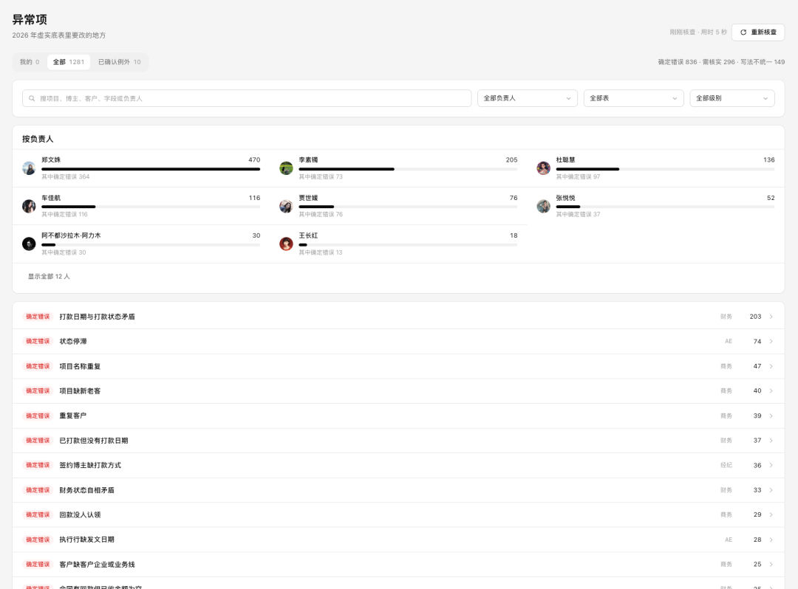Click the 经纪 tag on the 签约博主缺打款方式 row
Image resolution: width=798 pixels, height=589 pixels.
(x=726, y=466)
